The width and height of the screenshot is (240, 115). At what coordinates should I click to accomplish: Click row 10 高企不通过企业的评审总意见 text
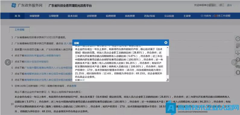point(48,92)
